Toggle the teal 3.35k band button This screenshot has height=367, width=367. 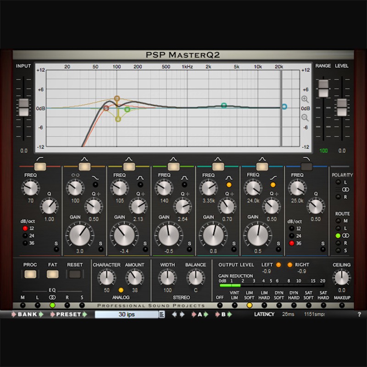218,167
